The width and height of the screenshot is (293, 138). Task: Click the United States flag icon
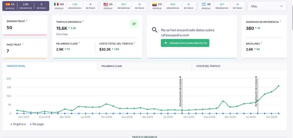click(x=106, y=4)
